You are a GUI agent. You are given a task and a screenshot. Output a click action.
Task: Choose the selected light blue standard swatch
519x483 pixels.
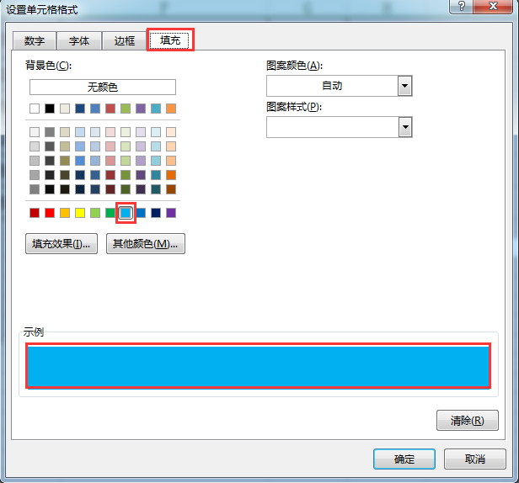(126, 213)
